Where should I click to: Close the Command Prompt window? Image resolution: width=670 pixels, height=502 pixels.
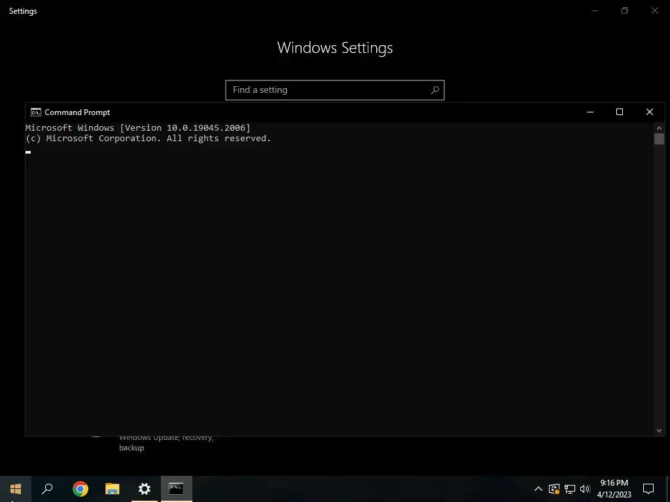tap(650, 112)
